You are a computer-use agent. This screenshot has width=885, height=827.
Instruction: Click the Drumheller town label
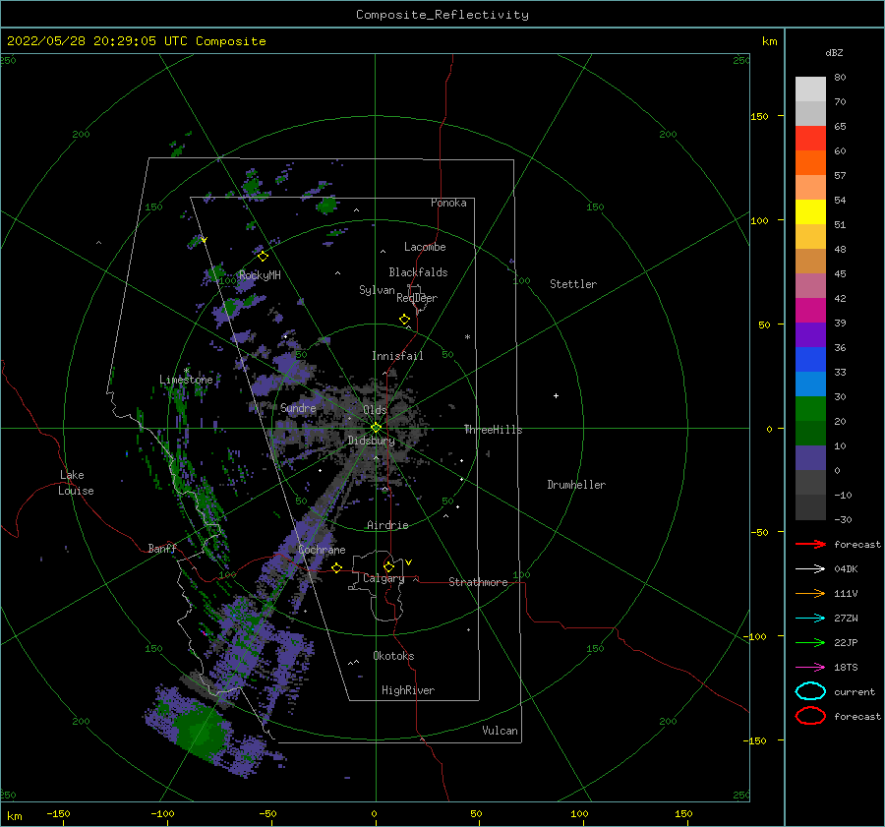[x=576, y=485]
